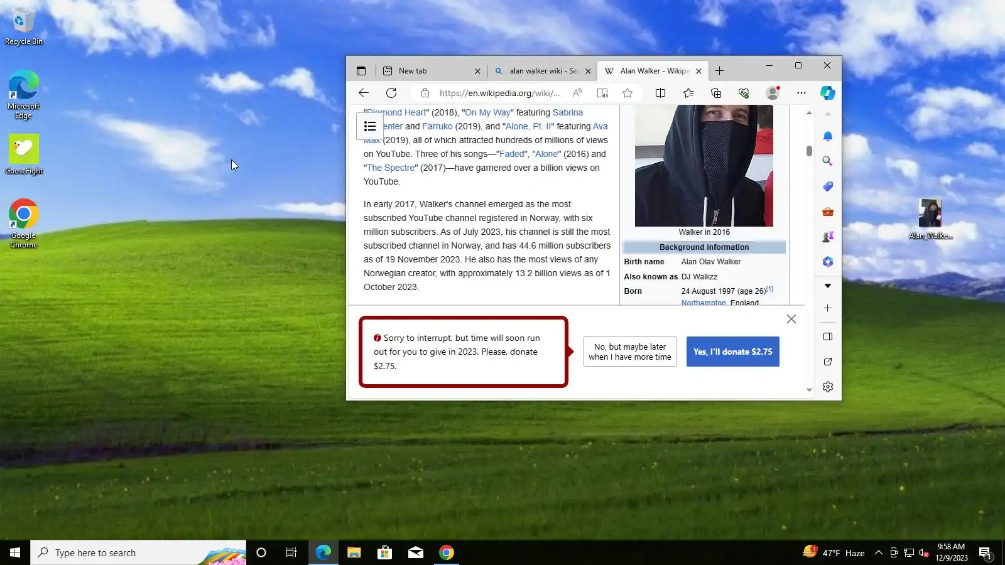Select the Alan Walker - Wikipedia tab
The image size is (1005, 565).
click(653, 71)
